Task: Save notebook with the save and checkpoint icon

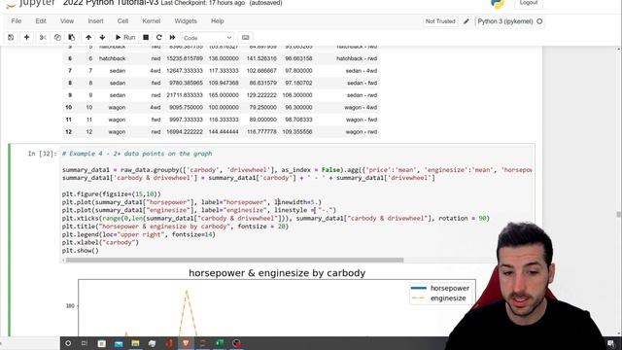Action: click(11, 37)
